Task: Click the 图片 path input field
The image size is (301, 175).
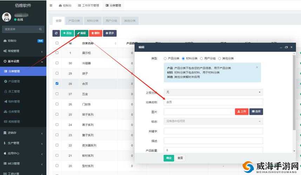Action: [199, 112]
